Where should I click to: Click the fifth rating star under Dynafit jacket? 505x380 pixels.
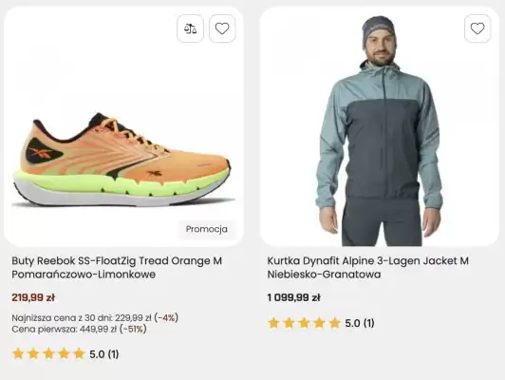[335, 323]
